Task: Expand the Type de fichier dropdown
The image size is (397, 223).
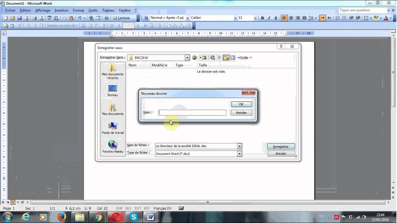Action: (x=239, y=154)
